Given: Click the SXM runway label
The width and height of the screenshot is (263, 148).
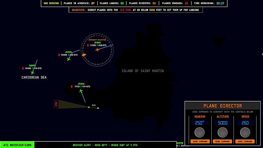Looking at the screenshot, I should (94, 105).
